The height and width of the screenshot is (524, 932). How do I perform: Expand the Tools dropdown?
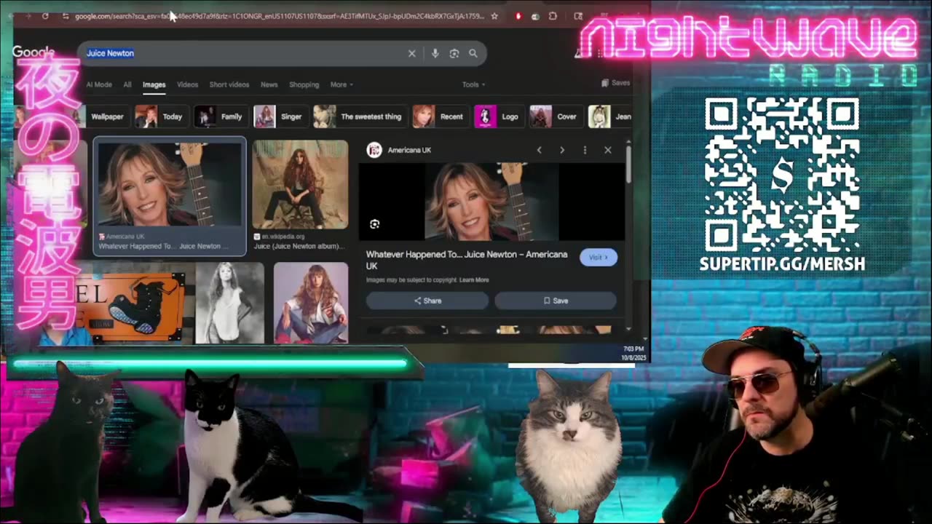point(473,84)
